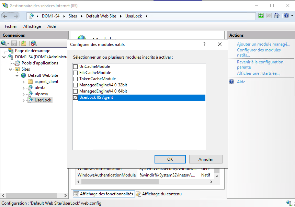Image resolution: width=295 pixels, height=207 pixels.
Task: Collapse the Sites tree node
Action: (11, 69)
